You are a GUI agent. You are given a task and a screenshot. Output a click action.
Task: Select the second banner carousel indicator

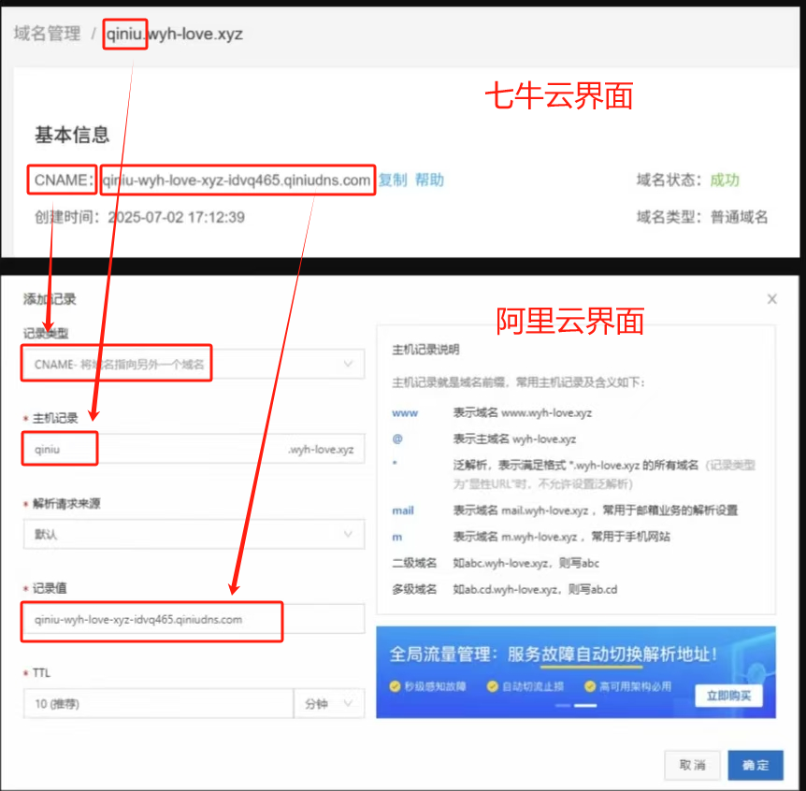pyautogui.click(x=585, y=707)
